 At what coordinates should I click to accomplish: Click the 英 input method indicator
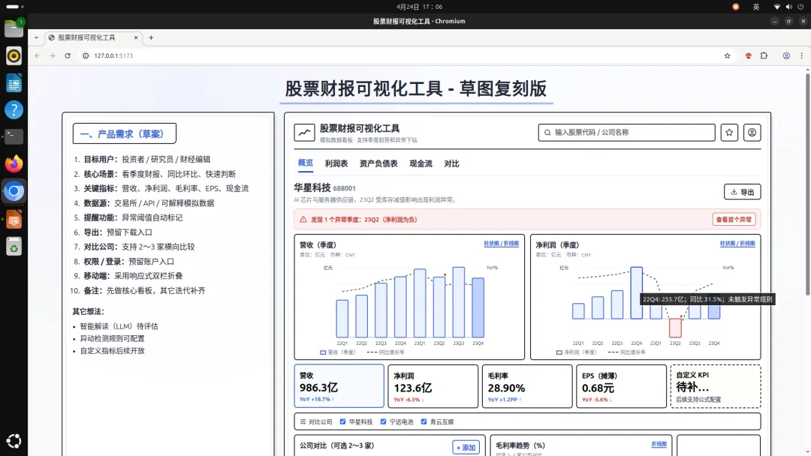(x=756, y=7)
